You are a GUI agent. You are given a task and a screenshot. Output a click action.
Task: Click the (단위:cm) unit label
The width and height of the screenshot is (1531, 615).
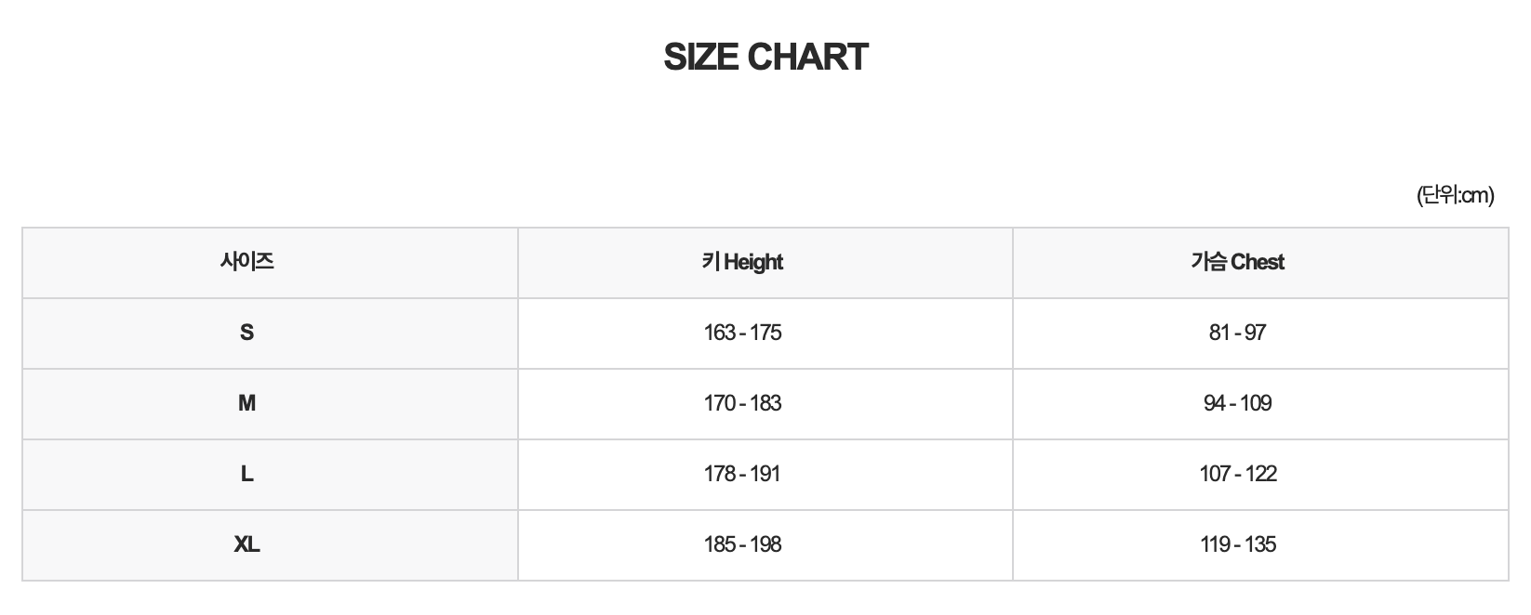click(1455, 195)
